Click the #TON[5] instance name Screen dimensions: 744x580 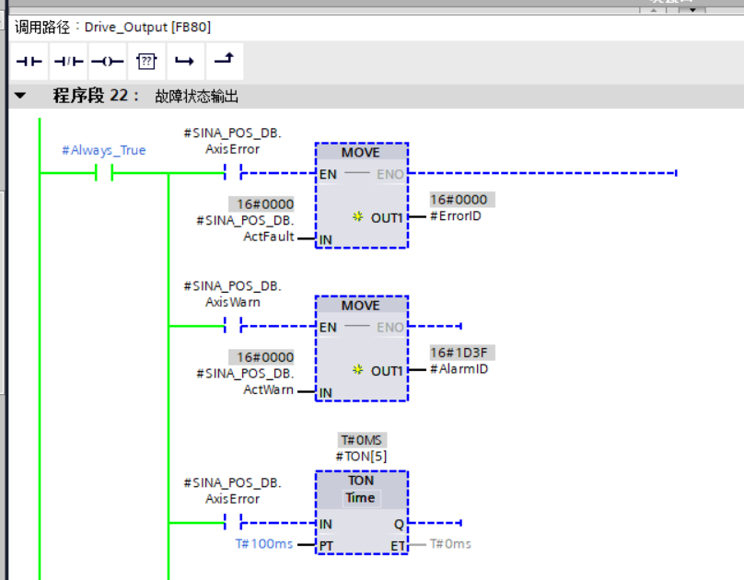(360, 456)
